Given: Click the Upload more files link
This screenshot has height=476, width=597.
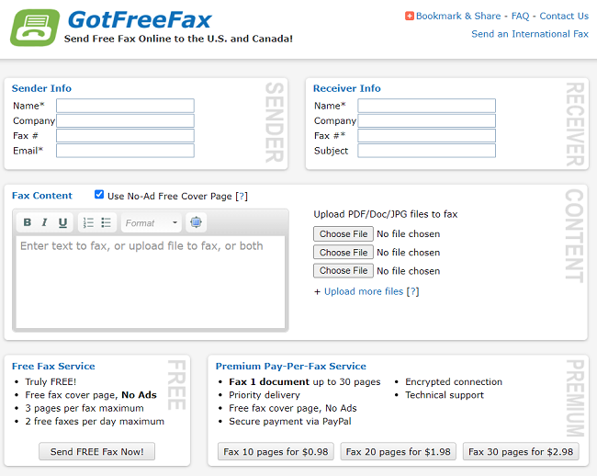Looking at the screenshot, I should point(363,291).
